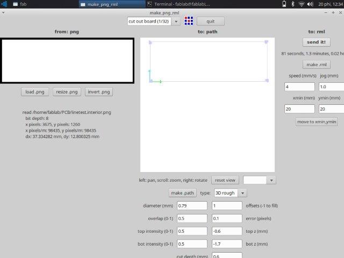Click move to xmin,ymin button

tap(317, 121)
